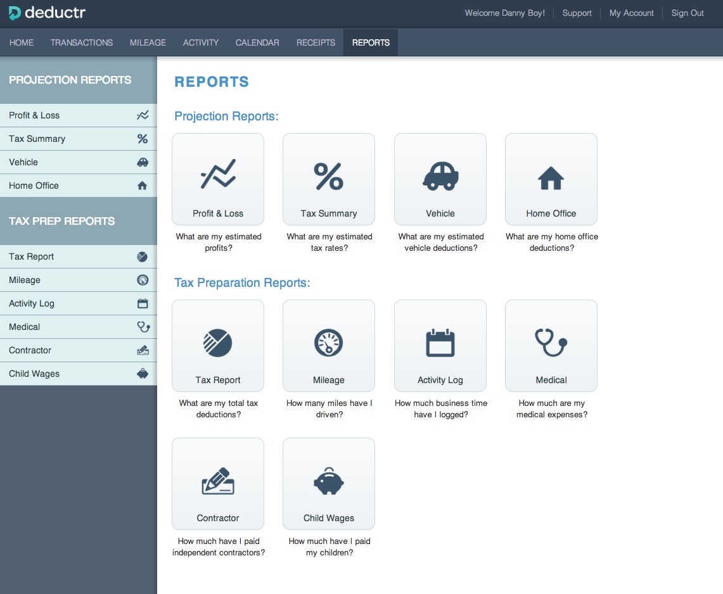
Task: Click 'How many miles have I driven?' text
Action: click(x=330, y=408)
